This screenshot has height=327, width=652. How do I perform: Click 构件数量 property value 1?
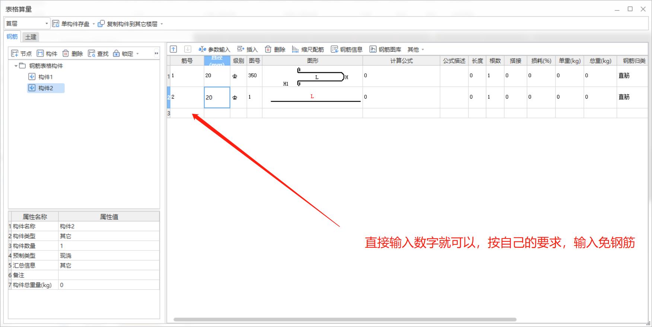pyautogui.click(x=109, y=246)
